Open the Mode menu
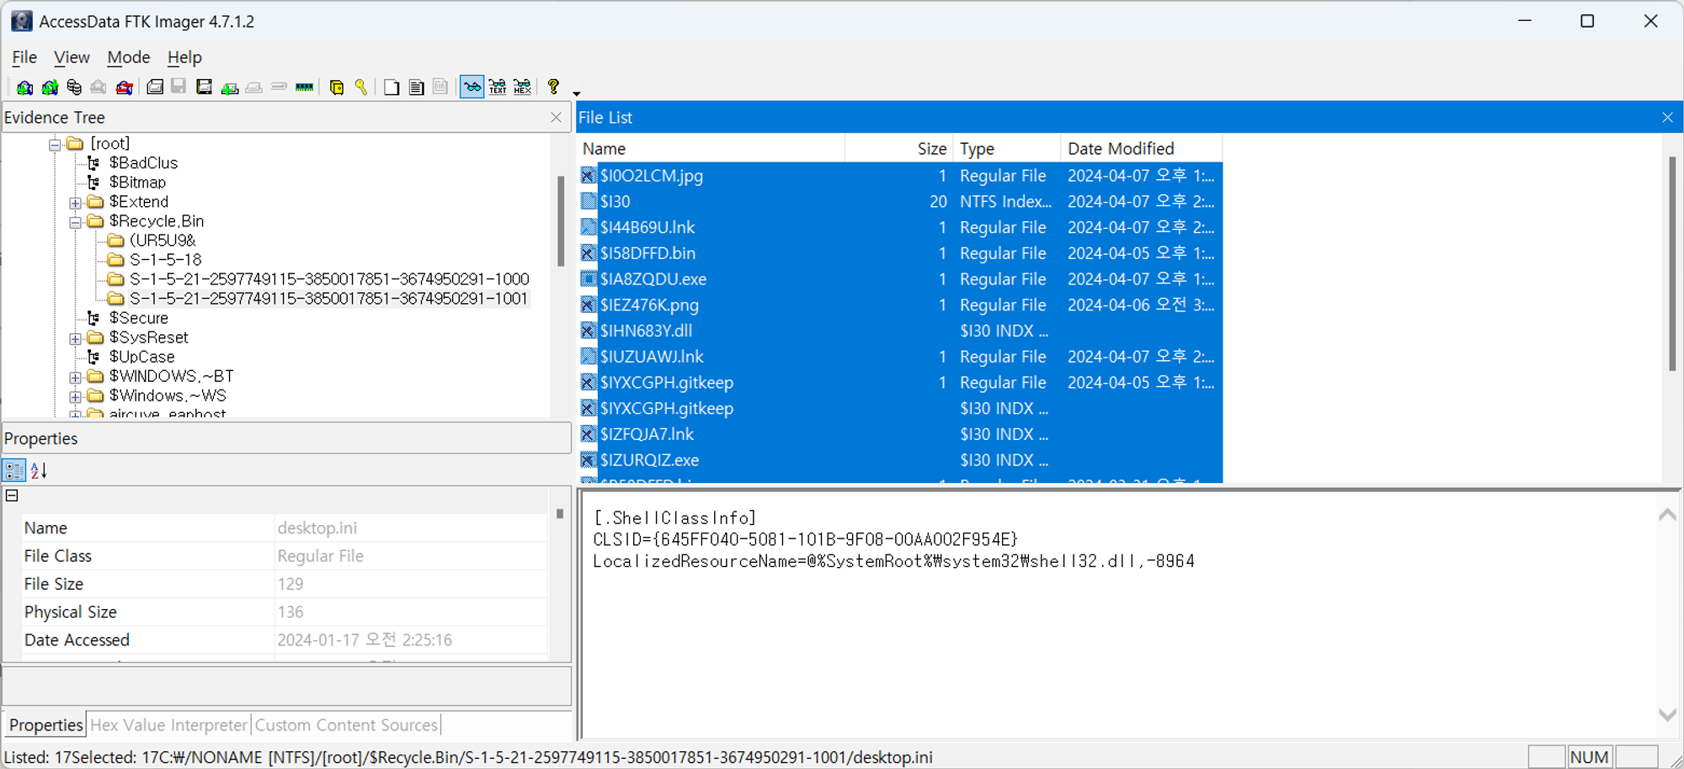 129,57
